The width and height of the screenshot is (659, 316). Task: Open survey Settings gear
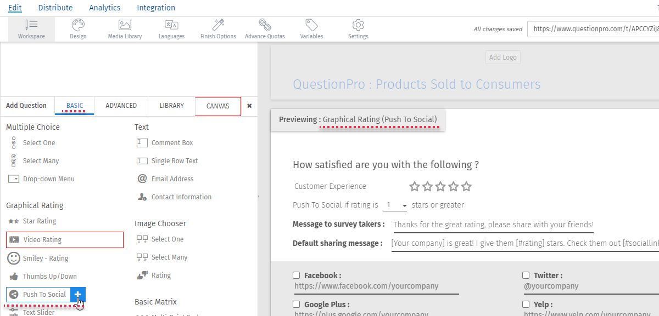358,28
